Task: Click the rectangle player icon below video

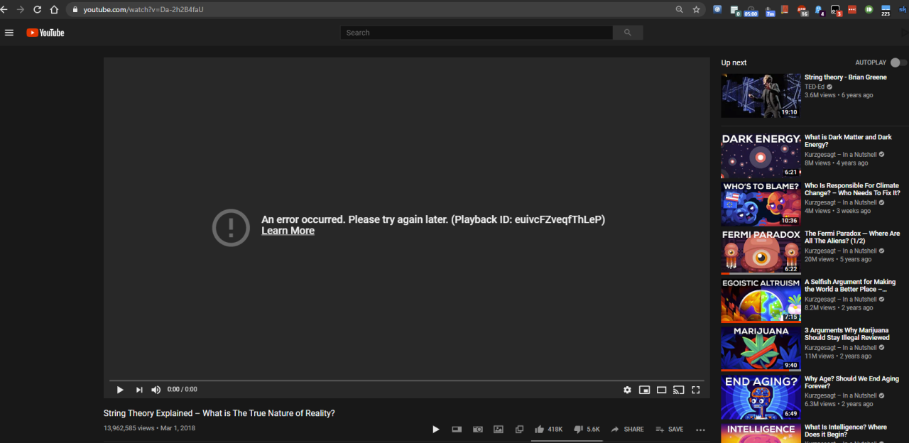Action: point(457,430)
